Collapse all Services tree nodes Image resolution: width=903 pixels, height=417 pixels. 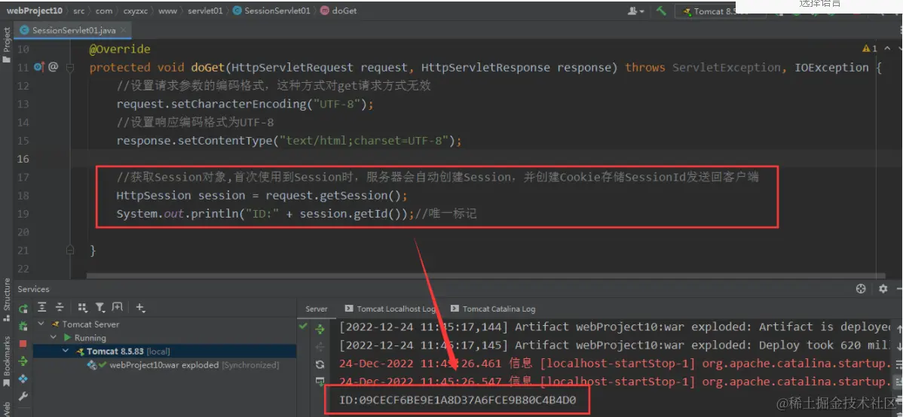tap(60, 308)
